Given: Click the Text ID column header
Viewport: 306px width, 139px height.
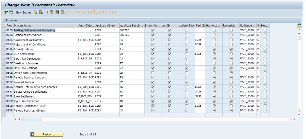Looking at the screenshot, I should [x=200, y=25].
